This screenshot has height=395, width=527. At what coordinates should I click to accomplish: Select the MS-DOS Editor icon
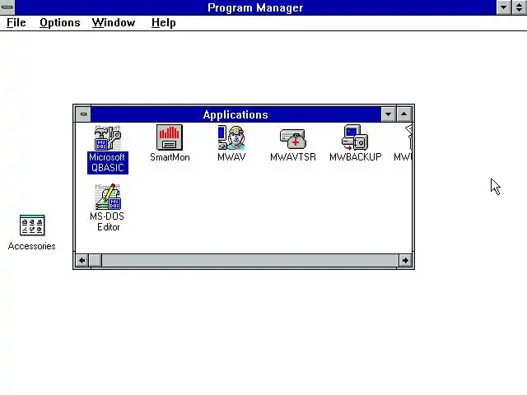click(108, 197)
